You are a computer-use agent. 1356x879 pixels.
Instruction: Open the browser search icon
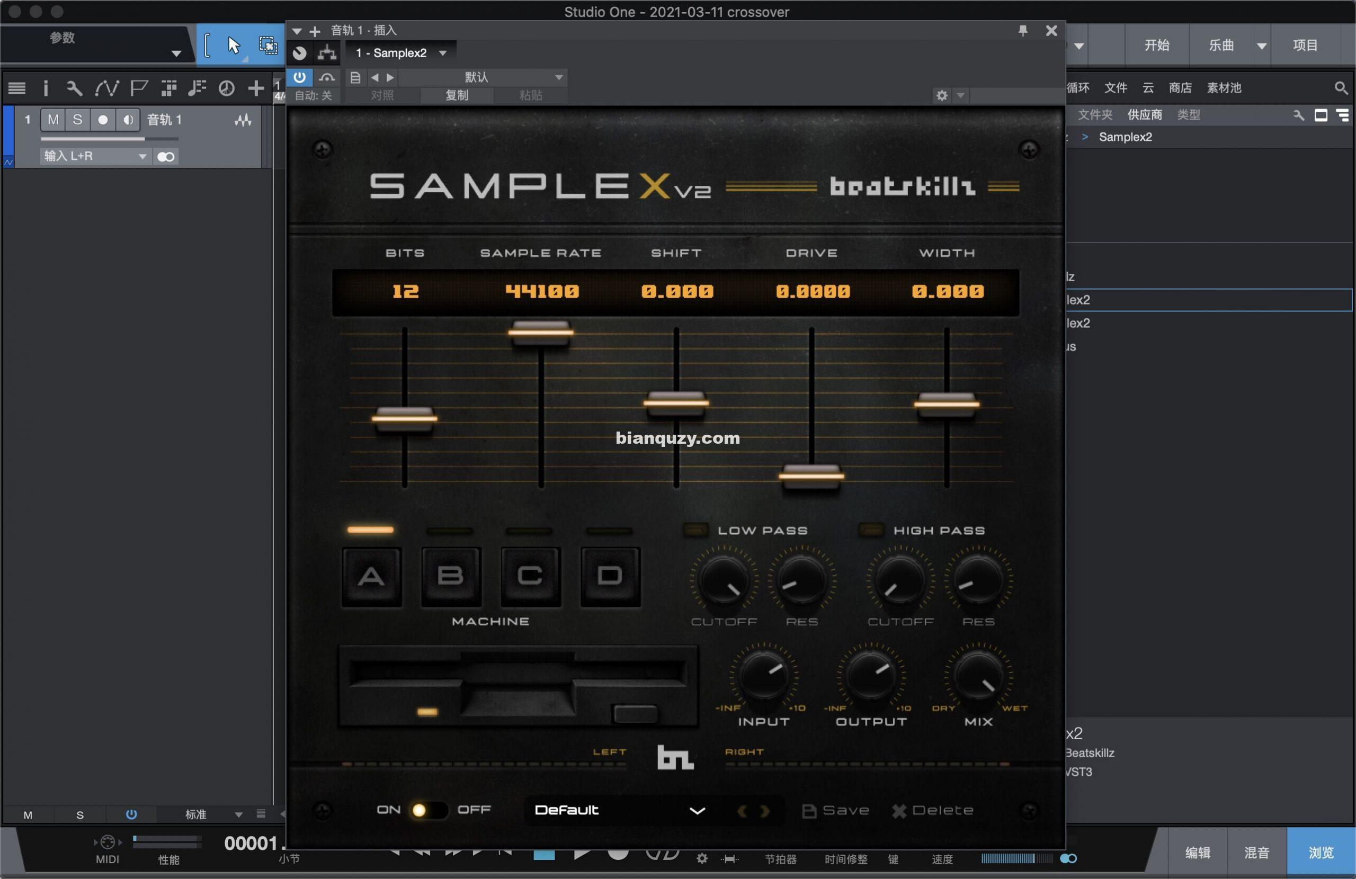pos(1341,88)
